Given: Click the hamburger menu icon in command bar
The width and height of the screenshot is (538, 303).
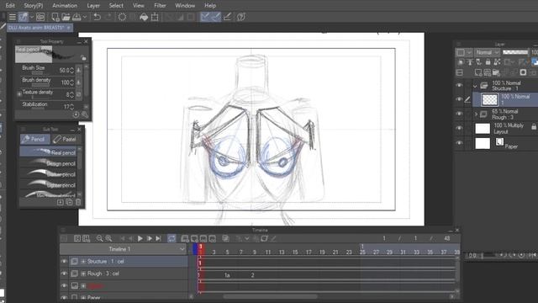Looking at the screenshot, I should pos(13,17).
